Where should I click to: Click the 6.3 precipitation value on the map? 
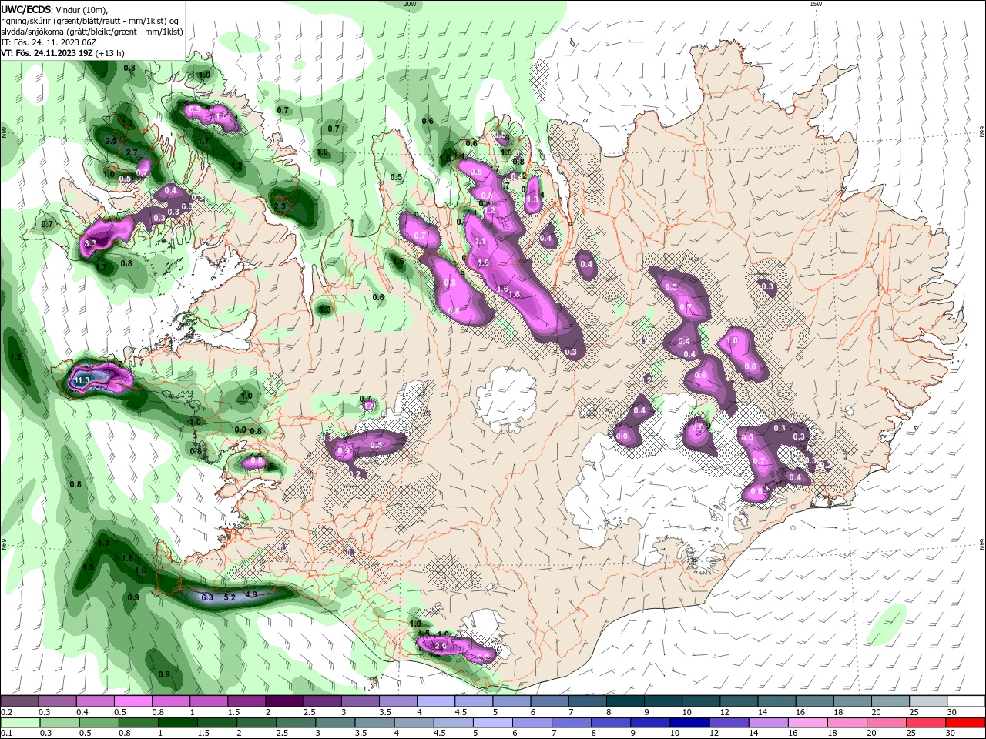pos(206,597)
